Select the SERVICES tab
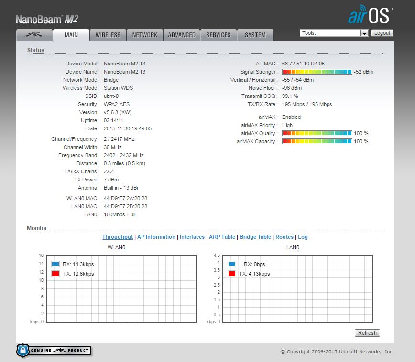Image resolution: width=415 pixels, height=362 pixels. point(218,35)
